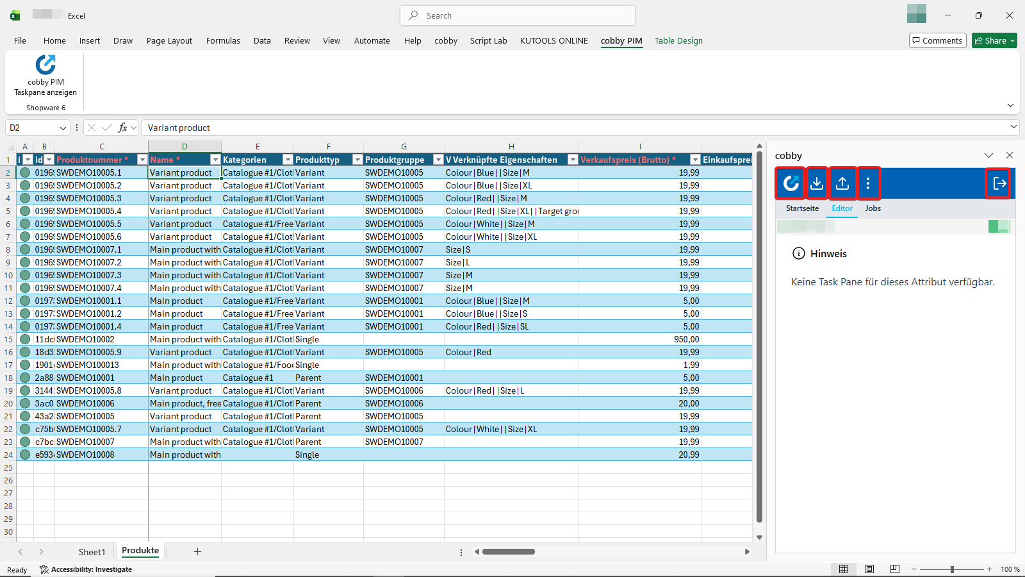Screen dimensions: 1025x577
Task: Open the Name Box dropdown
Action: 62,128
